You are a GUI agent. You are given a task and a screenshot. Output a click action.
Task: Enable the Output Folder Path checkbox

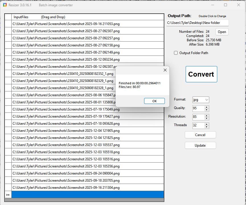click(176, 53)
